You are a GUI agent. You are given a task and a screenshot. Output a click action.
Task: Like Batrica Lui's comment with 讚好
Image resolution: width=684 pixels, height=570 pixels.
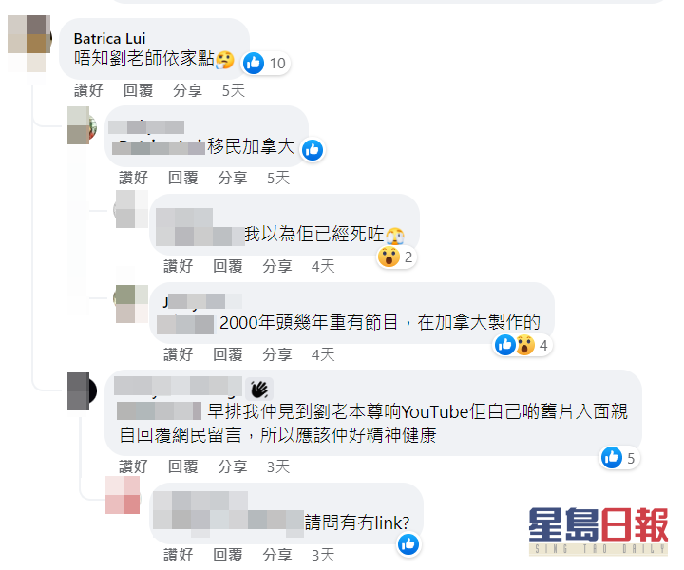click(88, 90)
